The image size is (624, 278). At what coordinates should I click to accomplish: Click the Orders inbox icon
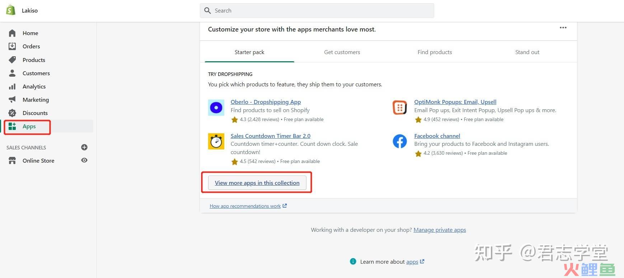click(12, 46)
